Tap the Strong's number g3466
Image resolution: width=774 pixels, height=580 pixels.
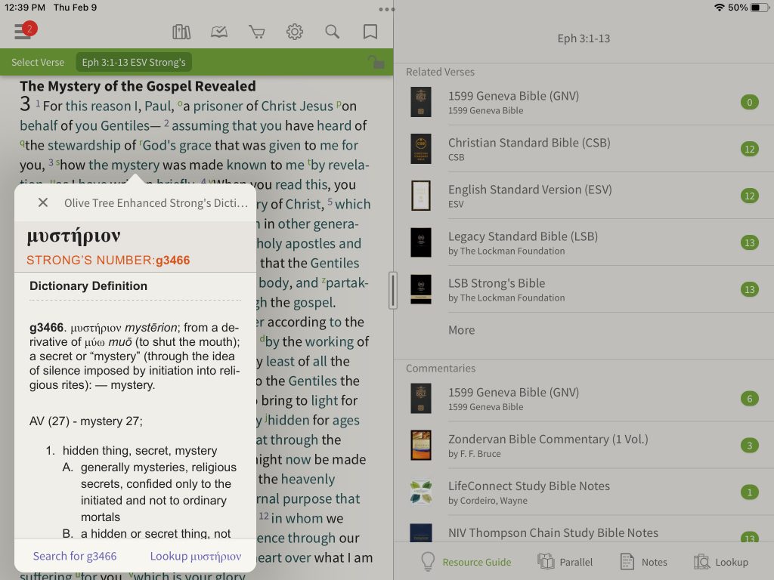tap(173, 260)
